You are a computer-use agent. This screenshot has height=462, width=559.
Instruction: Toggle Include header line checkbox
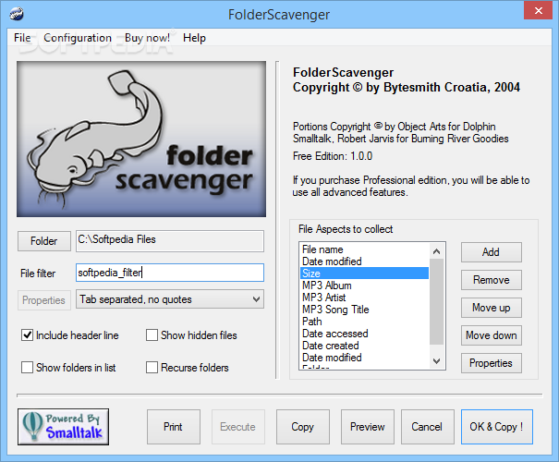pyautogui.click(x=27, y=335)
